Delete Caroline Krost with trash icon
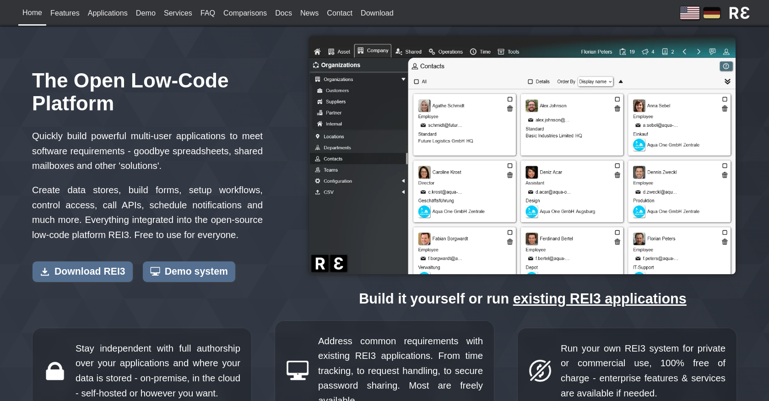 [510, 175]
